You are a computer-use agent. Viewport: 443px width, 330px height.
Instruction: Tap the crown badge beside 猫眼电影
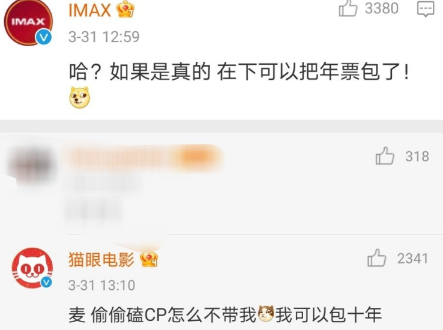pyautogui.click(x=149, y=259)
